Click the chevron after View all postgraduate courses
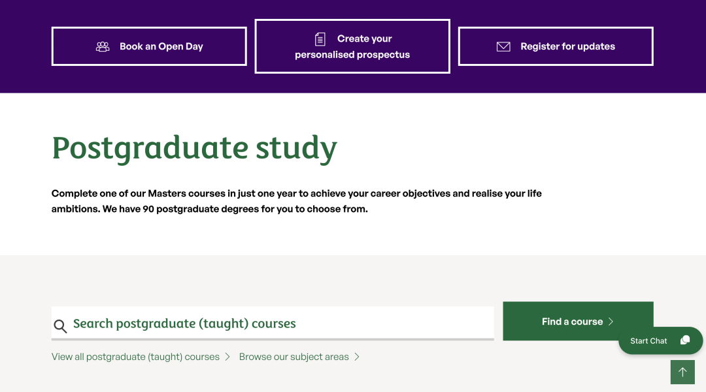 coord(227,357)
